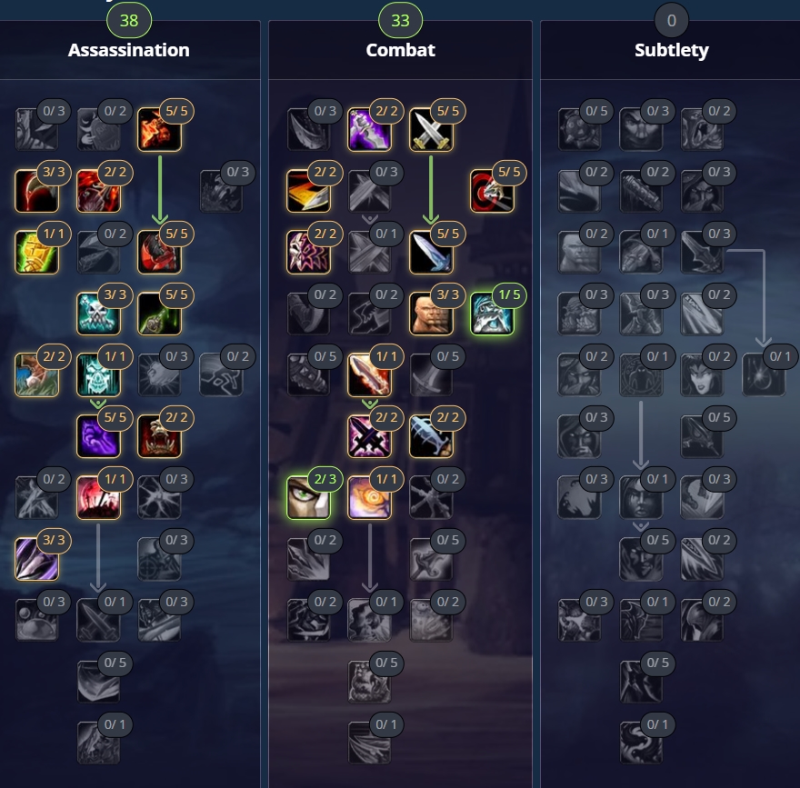This screenshot has height=788, width=800.
Task: Select the purple hand 5/5 Assassination talent
Action: 98,436
